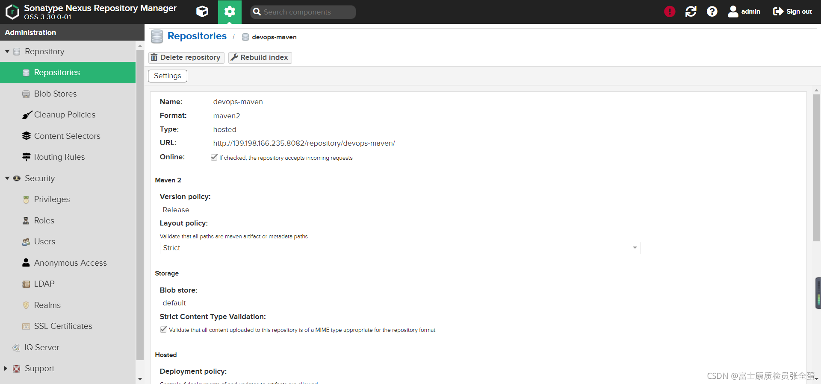
Task: Collapse the Repository tree section
Action: pos(7,51)
